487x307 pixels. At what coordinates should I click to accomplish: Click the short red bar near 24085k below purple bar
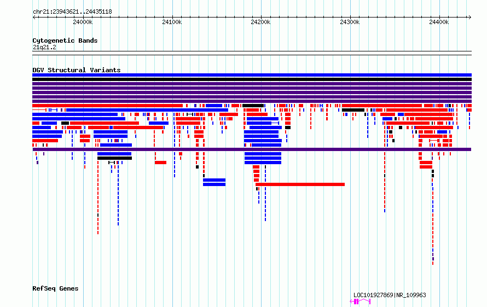pyautogui.click(x=160, y=163)
